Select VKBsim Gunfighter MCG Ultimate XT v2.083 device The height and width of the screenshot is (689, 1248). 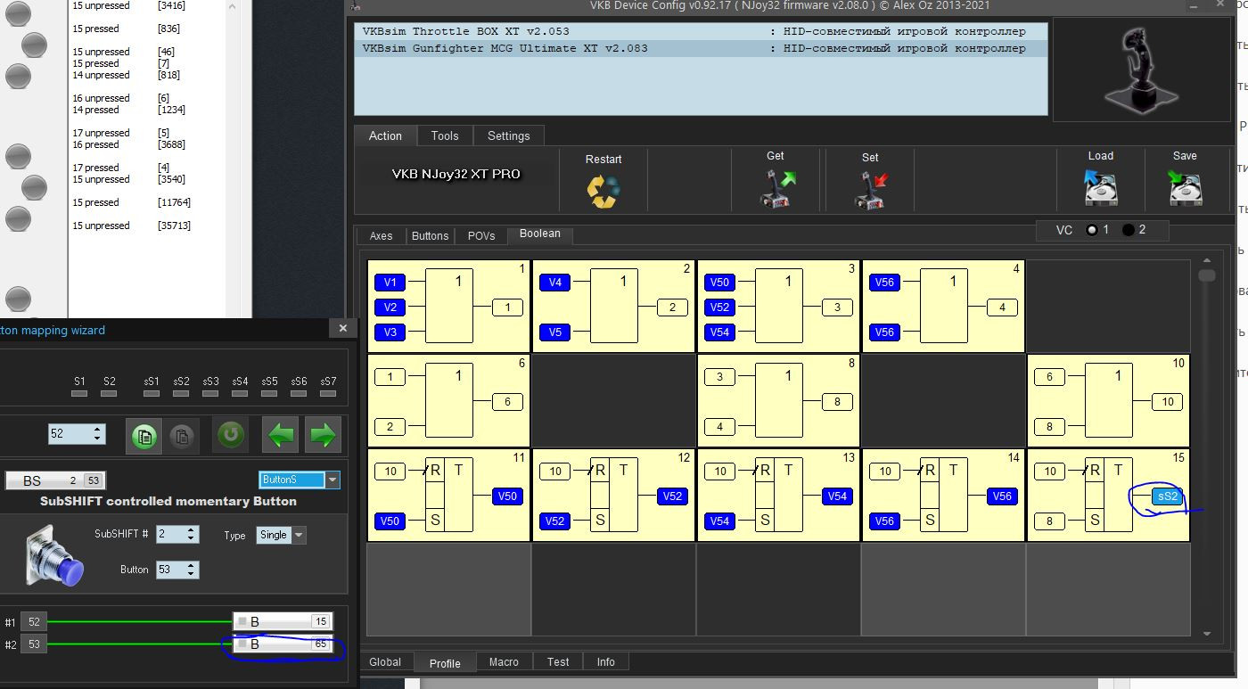(701, 48)
